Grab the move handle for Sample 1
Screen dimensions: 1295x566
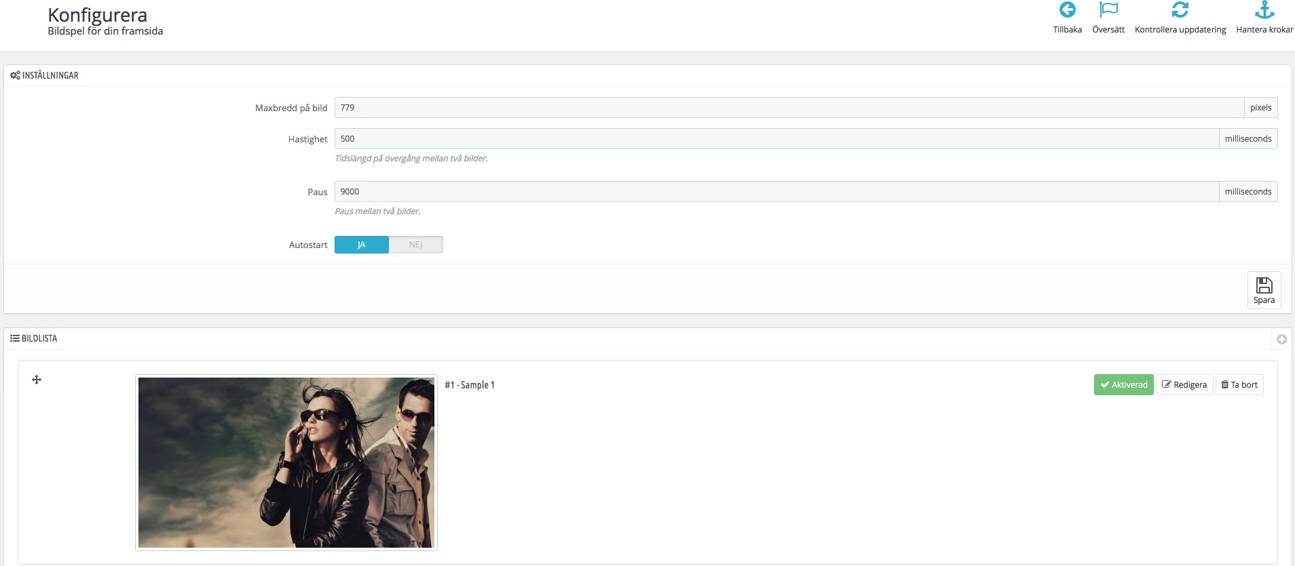tap(37, 380)
